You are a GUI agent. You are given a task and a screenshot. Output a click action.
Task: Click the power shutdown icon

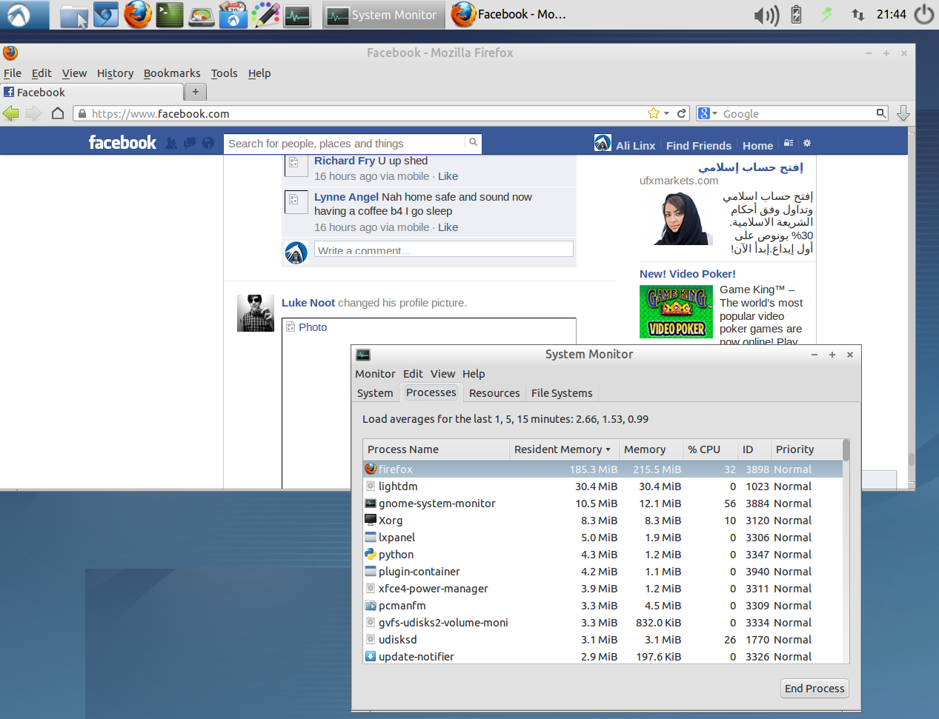point(924,14)
